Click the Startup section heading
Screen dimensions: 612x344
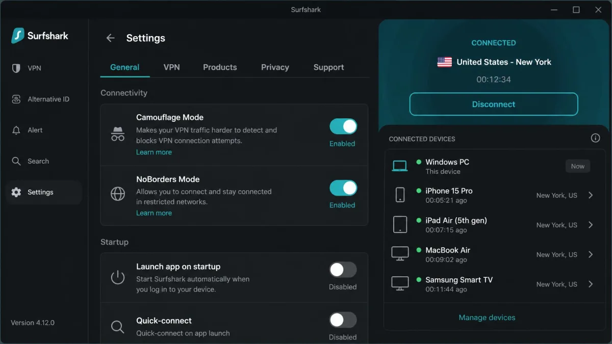click(x=114, y=242)
